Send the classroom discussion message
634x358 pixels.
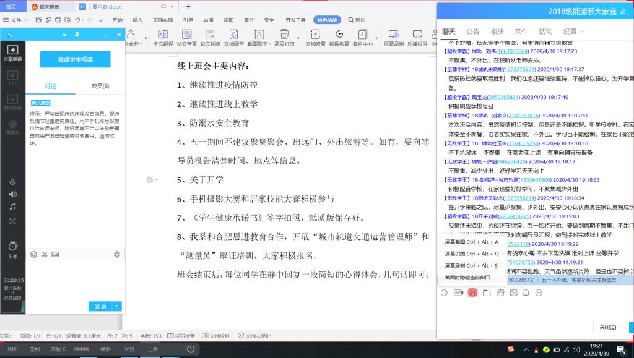[x=100, y=306]
